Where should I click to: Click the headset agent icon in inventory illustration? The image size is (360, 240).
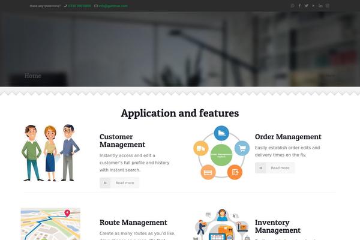[222, 215]
